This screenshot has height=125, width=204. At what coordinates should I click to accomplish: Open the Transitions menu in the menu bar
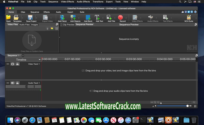(98, 2)
